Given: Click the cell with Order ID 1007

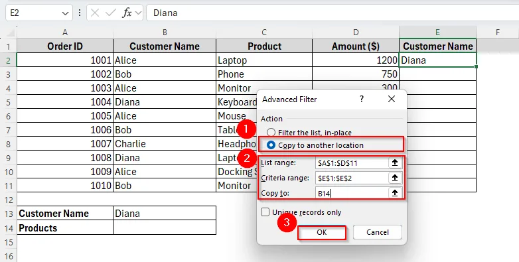Looking at the screenshot, I should pyautogui.click(x=65, y=144).
